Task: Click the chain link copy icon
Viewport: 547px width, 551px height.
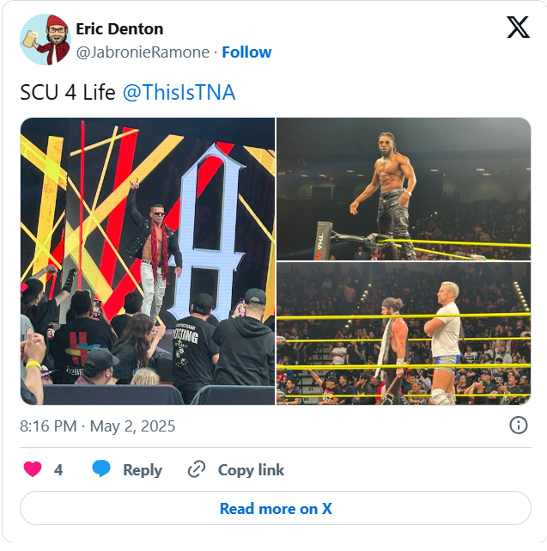Action: click(197, 469)
